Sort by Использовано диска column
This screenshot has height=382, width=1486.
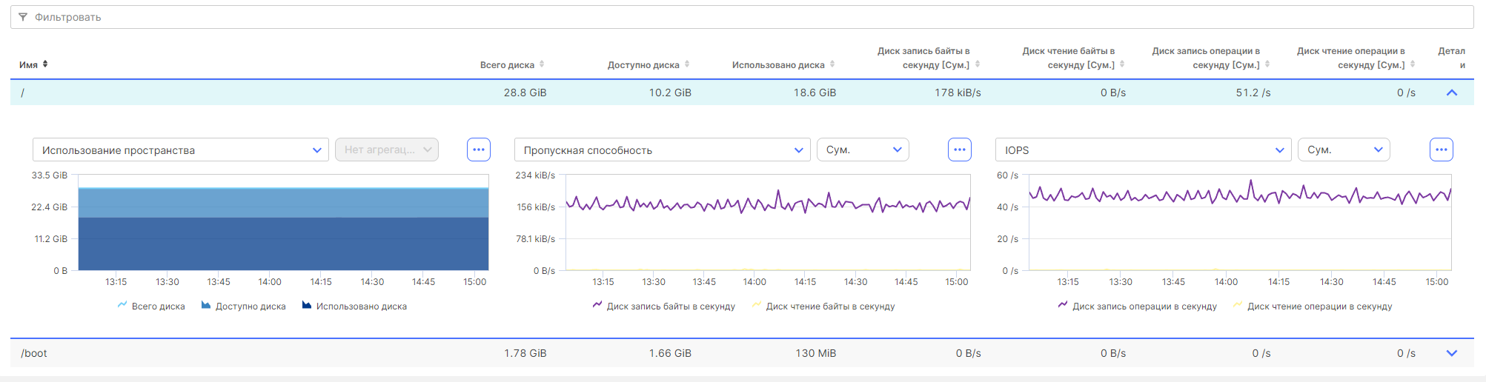click(x=832, y=64)
